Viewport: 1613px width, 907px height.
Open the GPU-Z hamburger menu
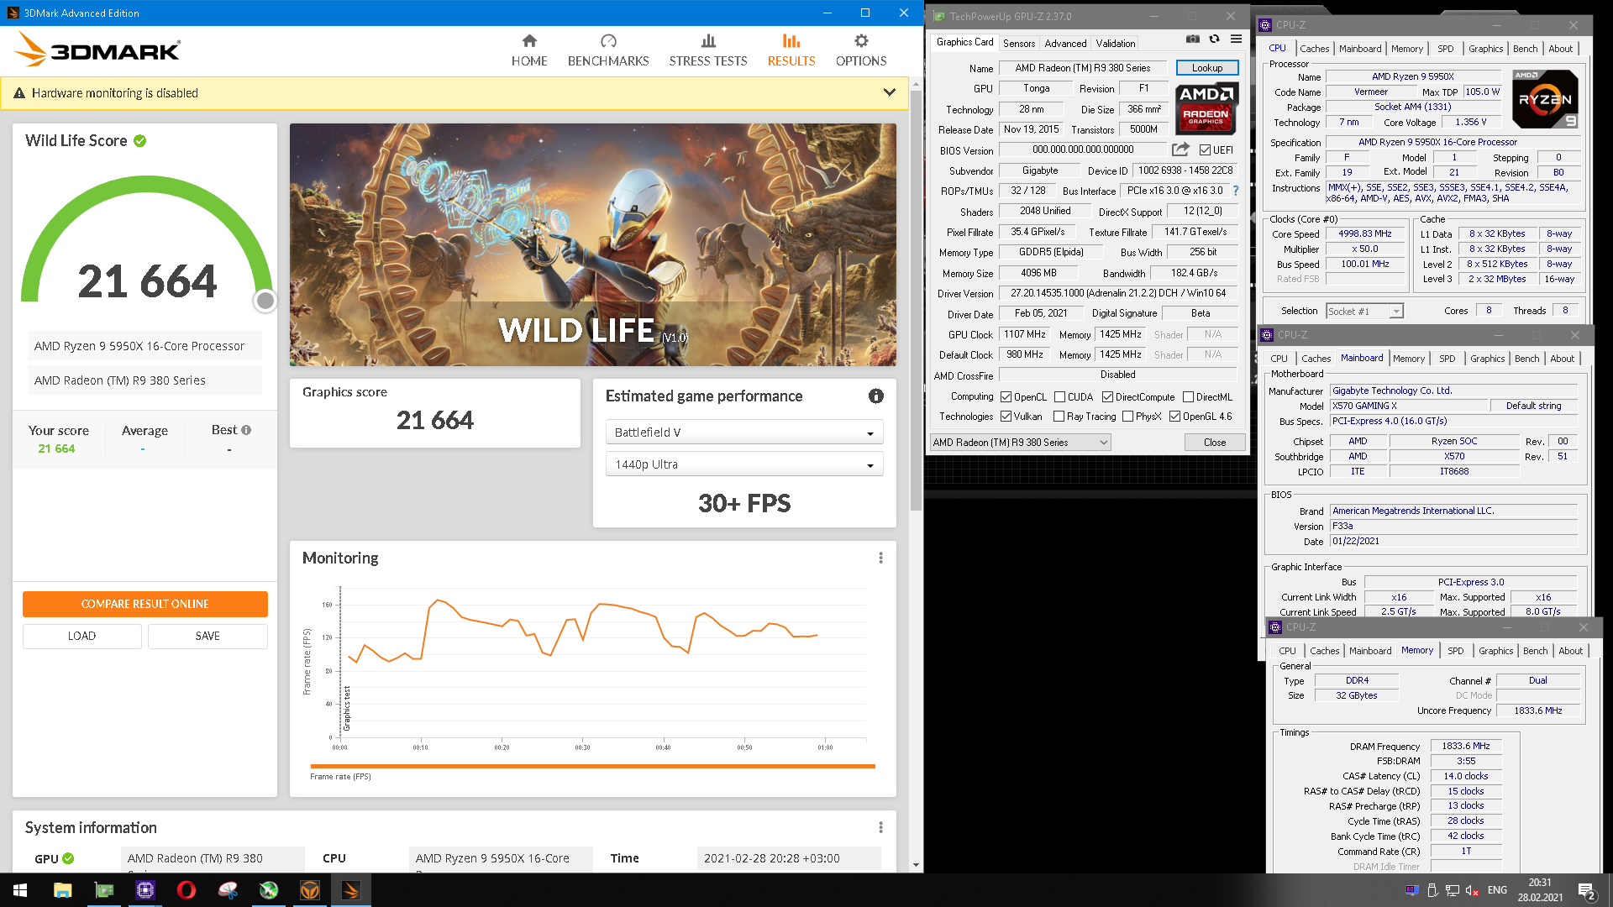click(1236, 39)
